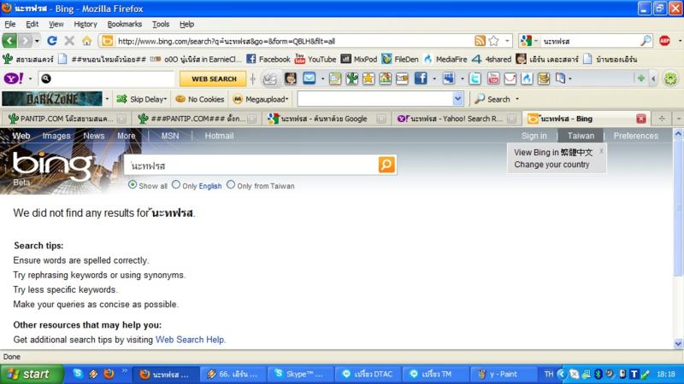Open the Yahoo! logo dropdown arrow
The image size is (684, 384).
click(30, 79)
